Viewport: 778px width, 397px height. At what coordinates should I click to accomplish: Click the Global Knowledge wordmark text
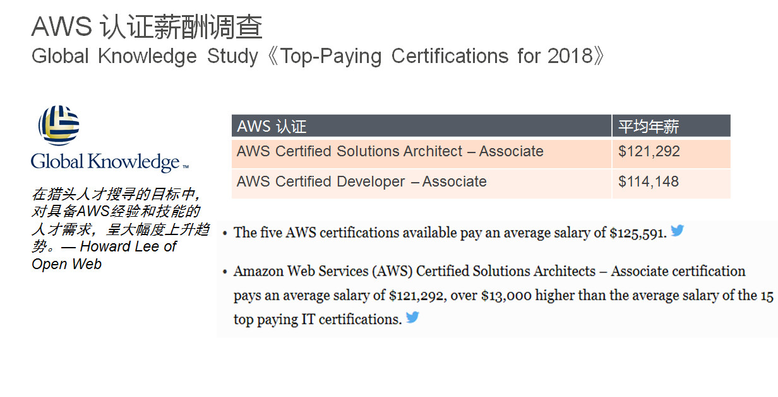coord(109,162)
